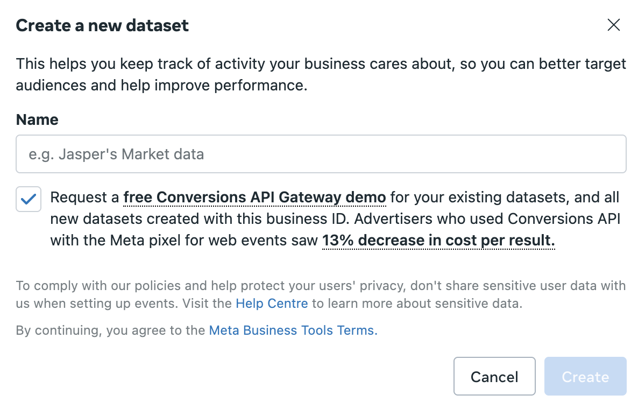The width and height of the screenshot is (638, 409).
Task: Click the "Request a" text beside the checkbox
Action: pos(85,198)
